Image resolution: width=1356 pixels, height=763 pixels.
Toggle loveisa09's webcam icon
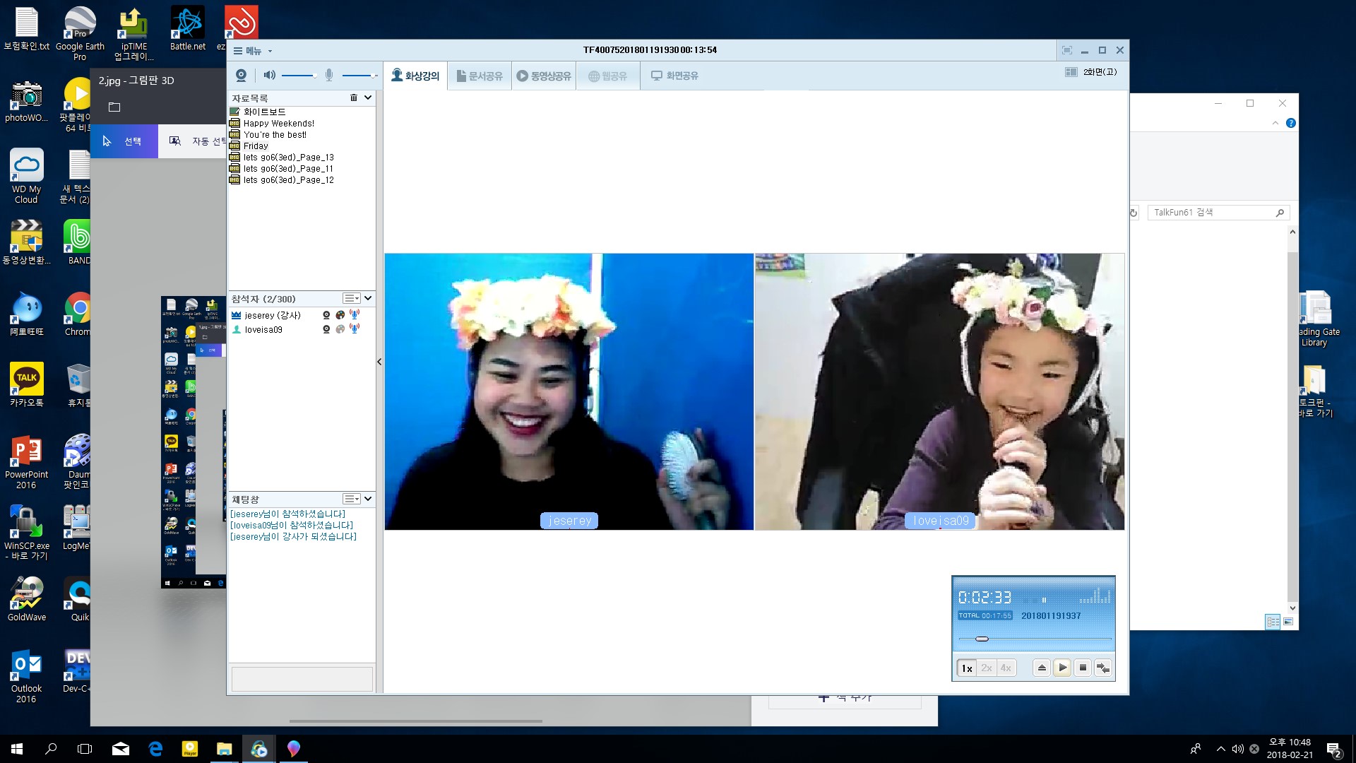[326, 329]
